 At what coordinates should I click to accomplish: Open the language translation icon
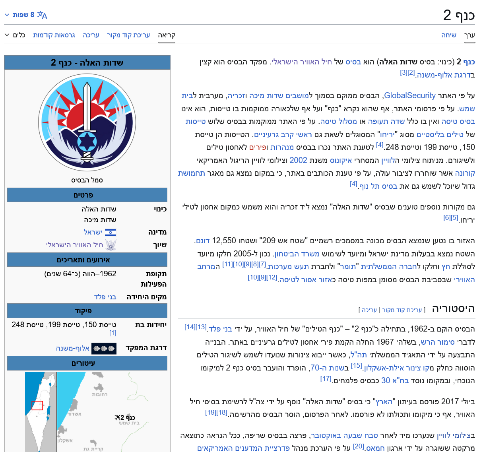point(42,15)
